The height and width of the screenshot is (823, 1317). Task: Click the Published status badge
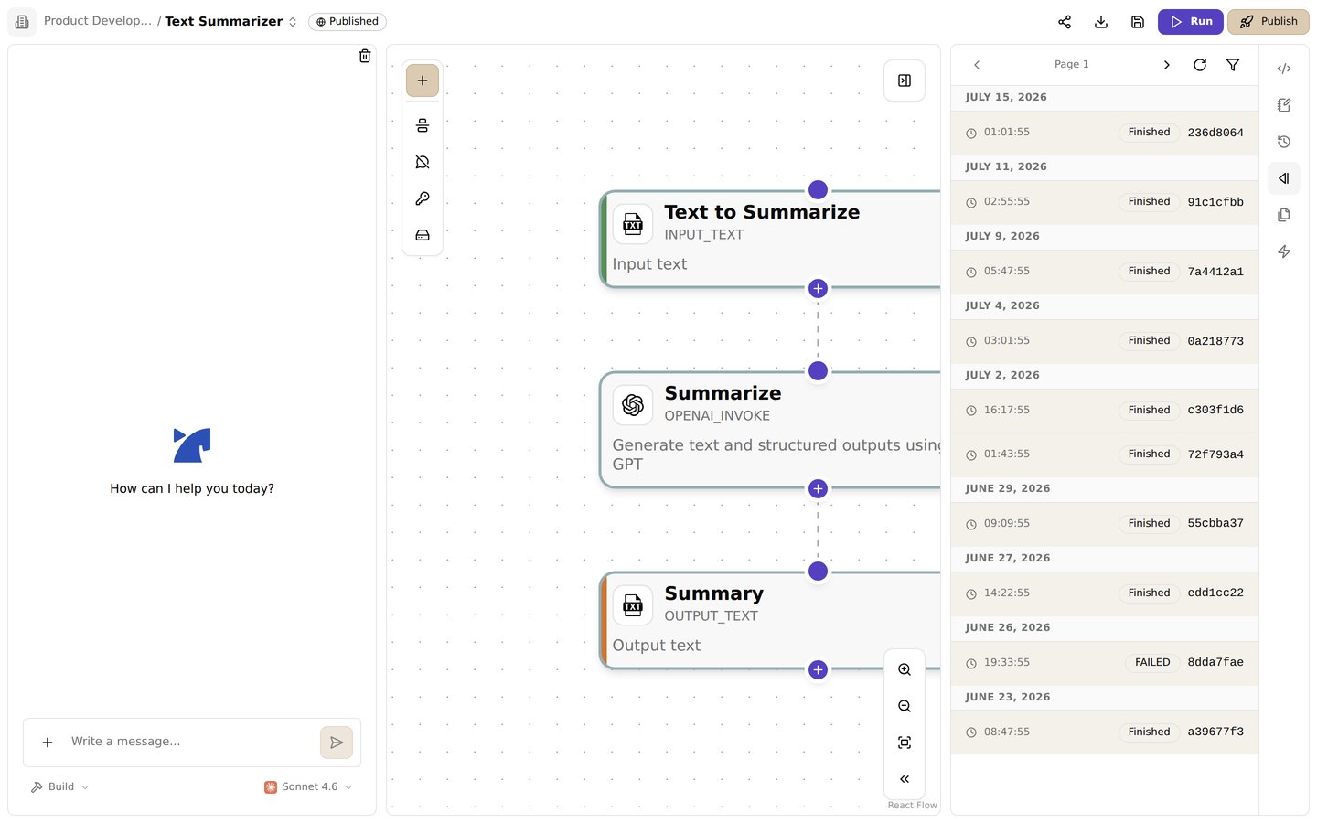(x=348, y=22)
